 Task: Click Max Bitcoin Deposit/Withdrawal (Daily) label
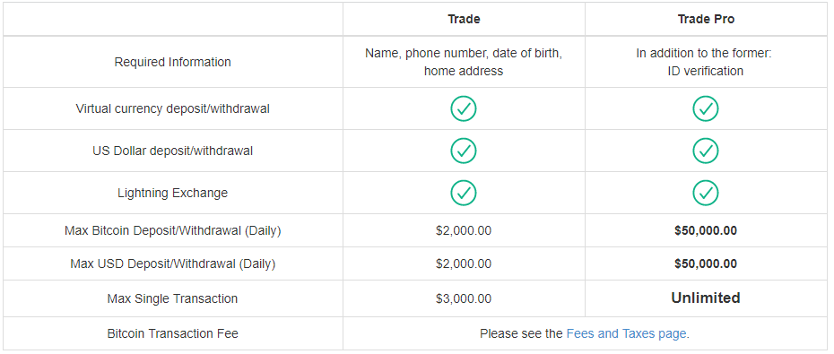coord(172,230)
